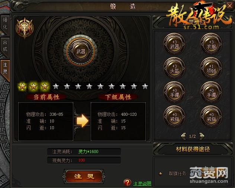Image resolution: width=235 pixels, height=188 pixels.
Task: Click the 武器 socket inside the circular dial
Action: (x=81, y=51)
